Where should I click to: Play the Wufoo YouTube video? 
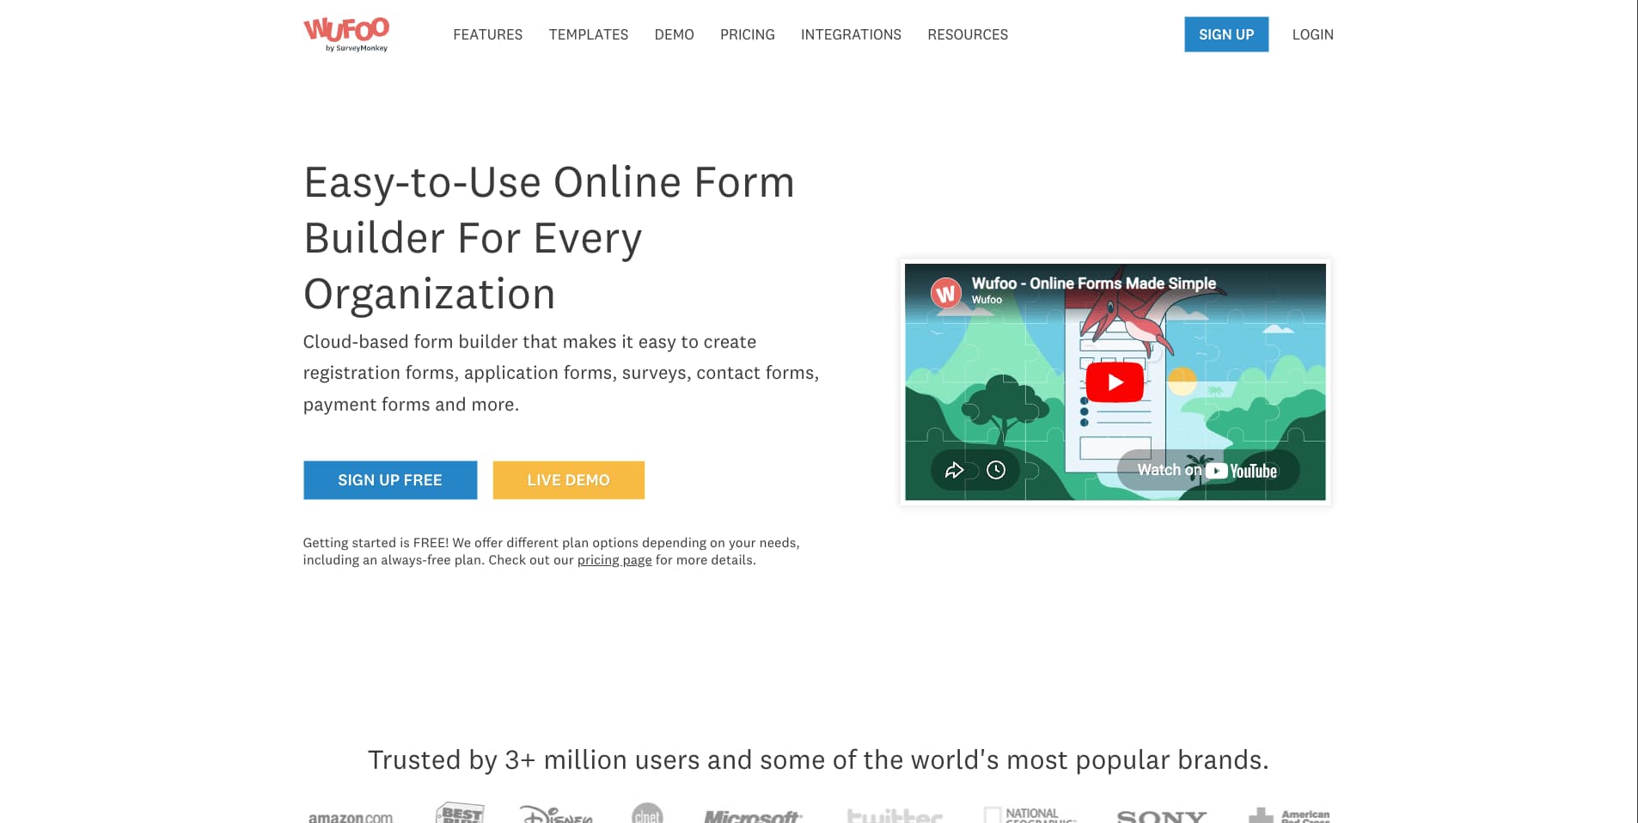(1115, 382)
